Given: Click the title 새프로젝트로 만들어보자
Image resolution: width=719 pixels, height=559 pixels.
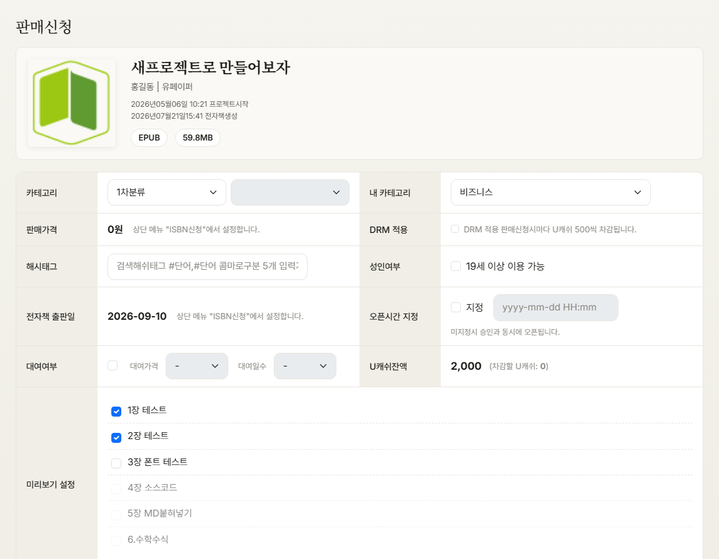Looking at the screenshot, I should 211,67.
